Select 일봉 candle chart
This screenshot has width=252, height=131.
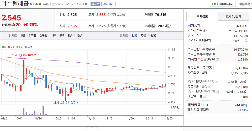(134, 36)
